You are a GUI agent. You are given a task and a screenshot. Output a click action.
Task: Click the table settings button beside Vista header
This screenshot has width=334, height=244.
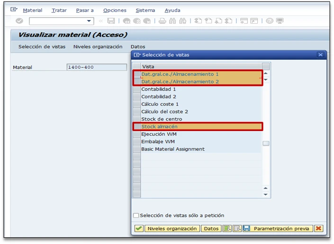click(x=266, y=66)
